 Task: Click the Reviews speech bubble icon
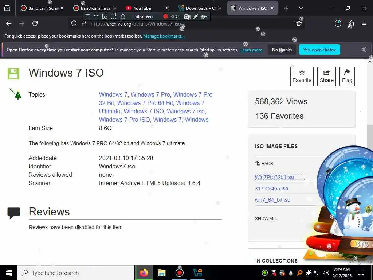[13, 213]
